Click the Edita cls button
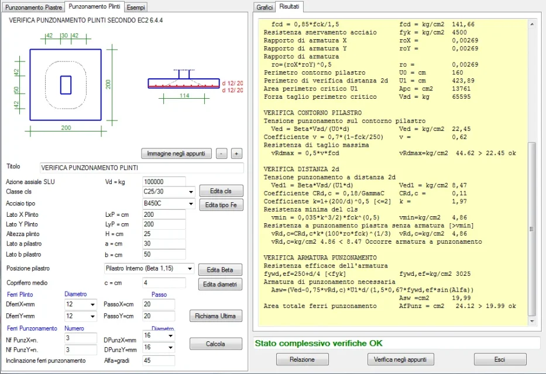 pos(221,191)
